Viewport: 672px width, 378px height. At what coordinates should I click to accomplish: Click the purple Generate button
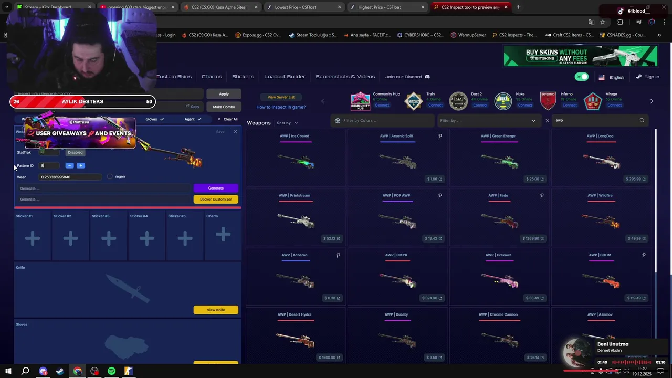coord(216,188)
